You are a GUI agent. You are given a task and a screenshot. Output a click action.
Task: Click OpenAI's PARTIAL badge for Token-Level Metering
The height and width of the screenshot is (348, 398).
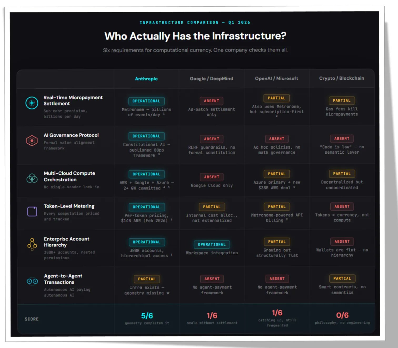pyautogui.click(x=277, y=207)
